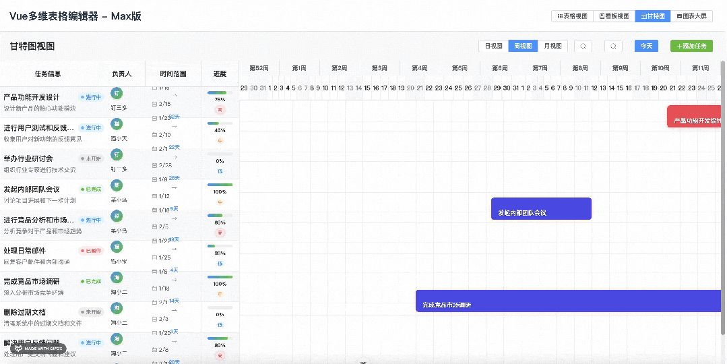This screenshot has width=727, height=364.
Task: Click the 30% progress bar of 处理日常邮件
Action: tap(220, 246)
